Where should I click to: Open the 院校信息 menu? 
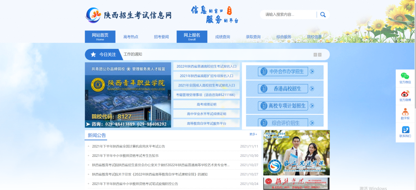[314, 37]
